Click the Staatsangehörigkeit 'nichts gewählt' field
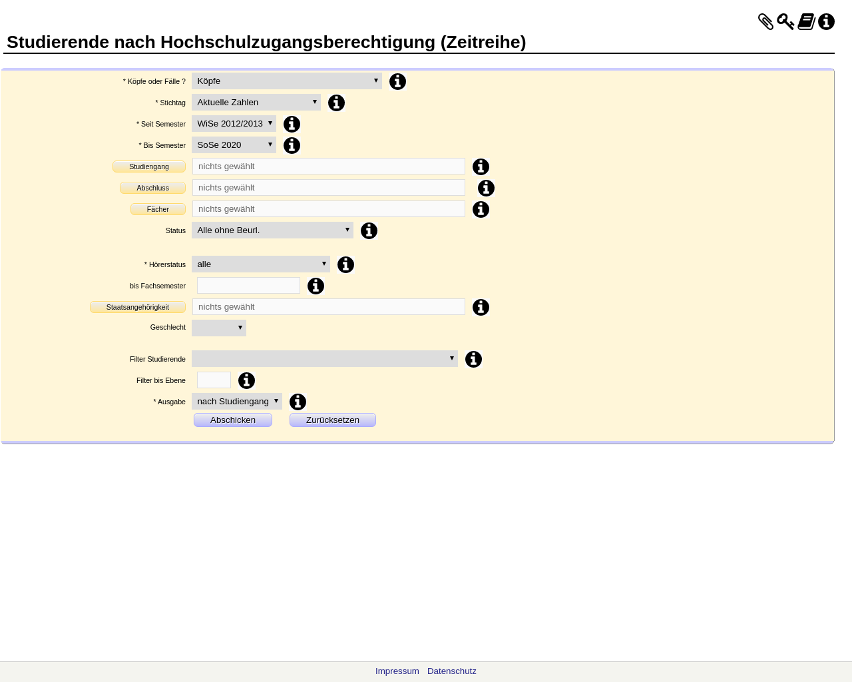852x682 pixels. (329, 307)
